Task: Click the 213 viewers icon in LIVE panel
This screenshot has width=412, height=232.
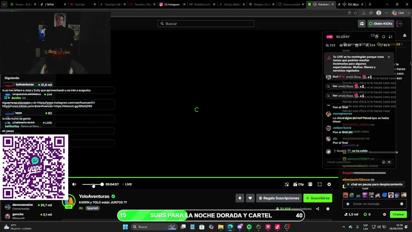Action: click(331, 45)
